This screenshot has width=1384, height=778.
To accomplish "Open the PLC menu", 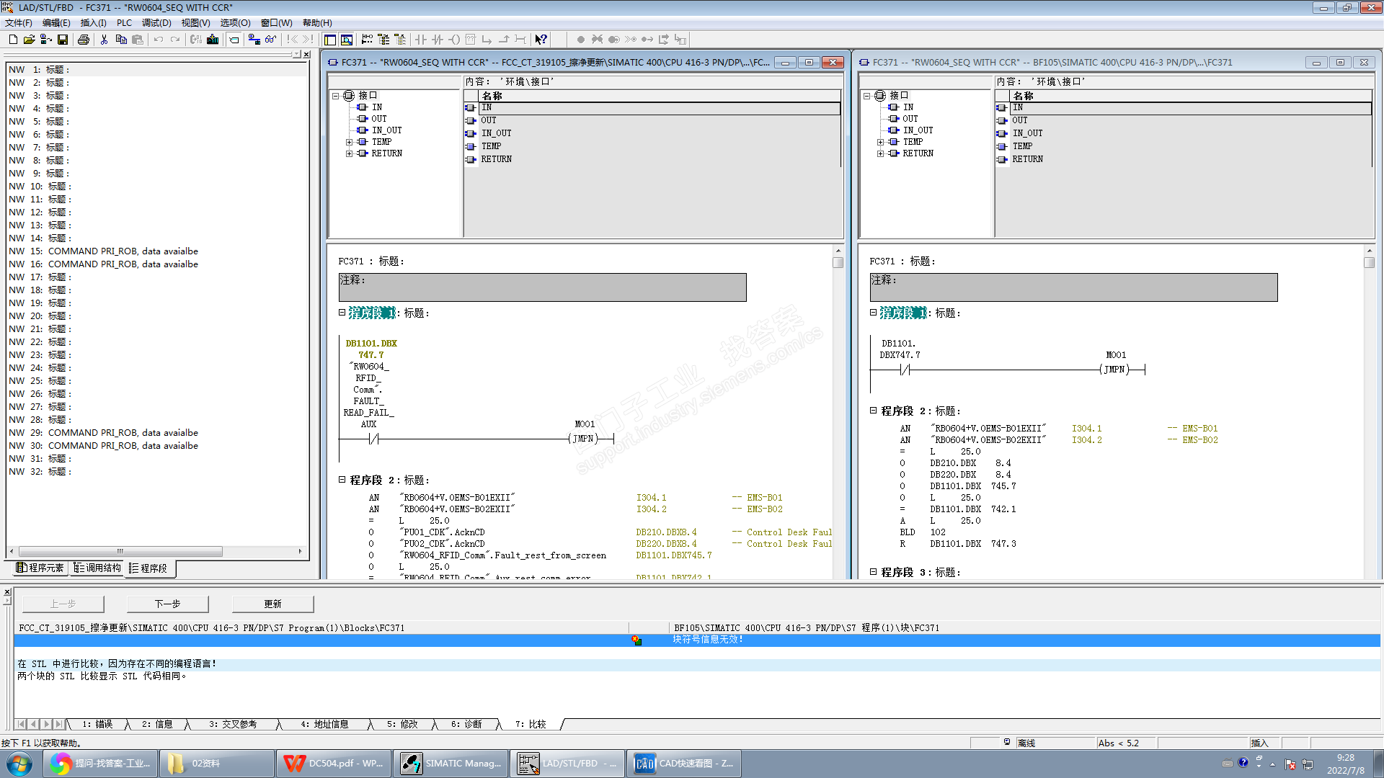I will click(124, 23).
